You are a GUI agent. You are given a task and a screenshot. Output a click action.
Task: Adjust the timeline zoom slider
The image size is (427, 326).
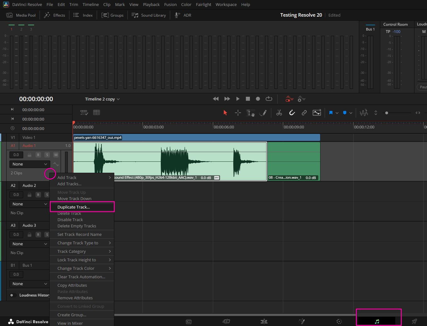[x=386, y=113]
